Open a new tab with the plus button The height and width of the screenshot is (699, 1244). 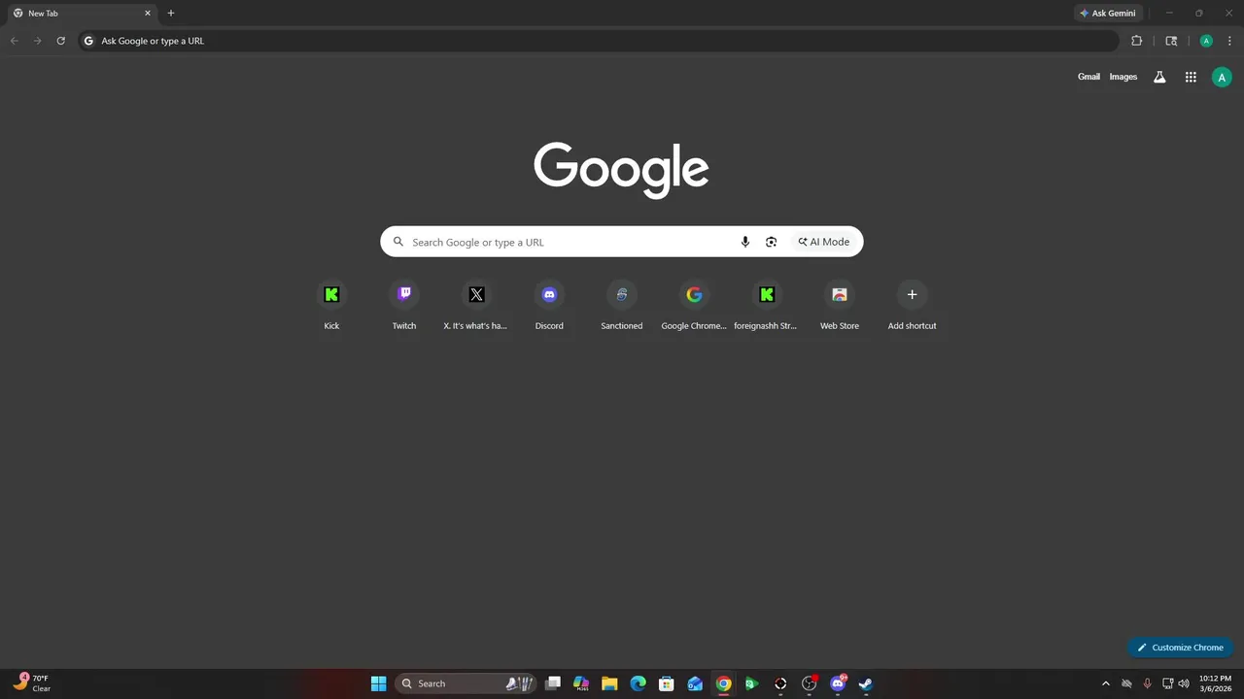point(171,14)
